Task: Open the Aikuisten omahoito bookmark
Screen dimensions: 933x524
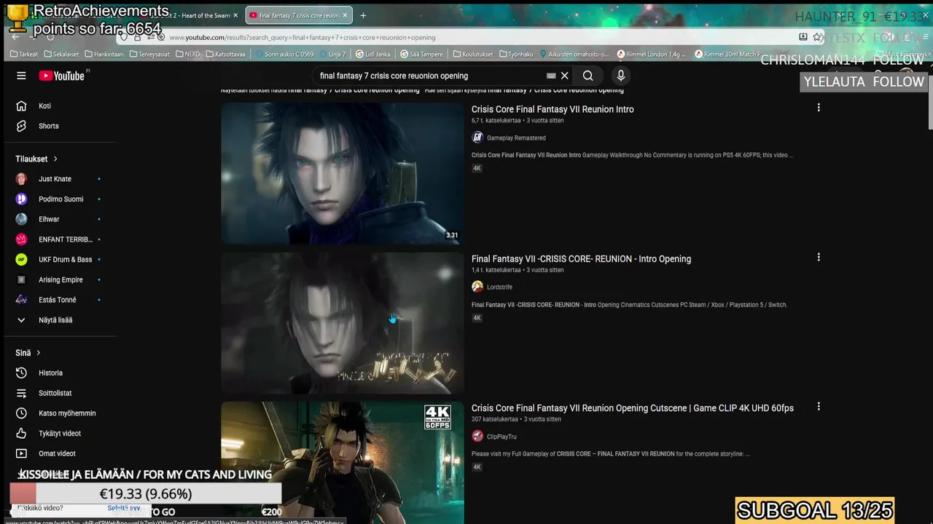Action: 574,54
